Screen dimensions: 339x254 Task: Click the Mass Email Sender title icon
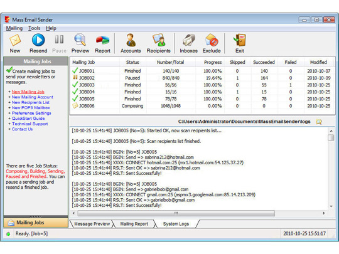coord(7,19)
